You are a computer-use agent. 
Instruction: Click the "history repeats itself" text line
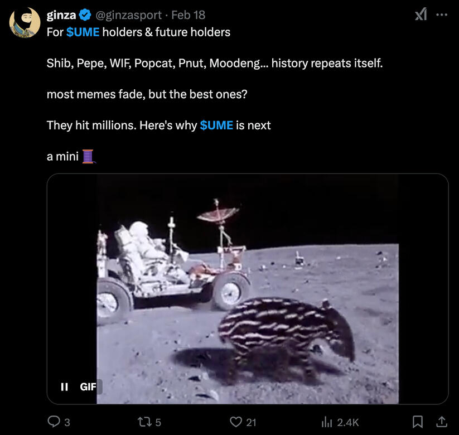[215, 64]
